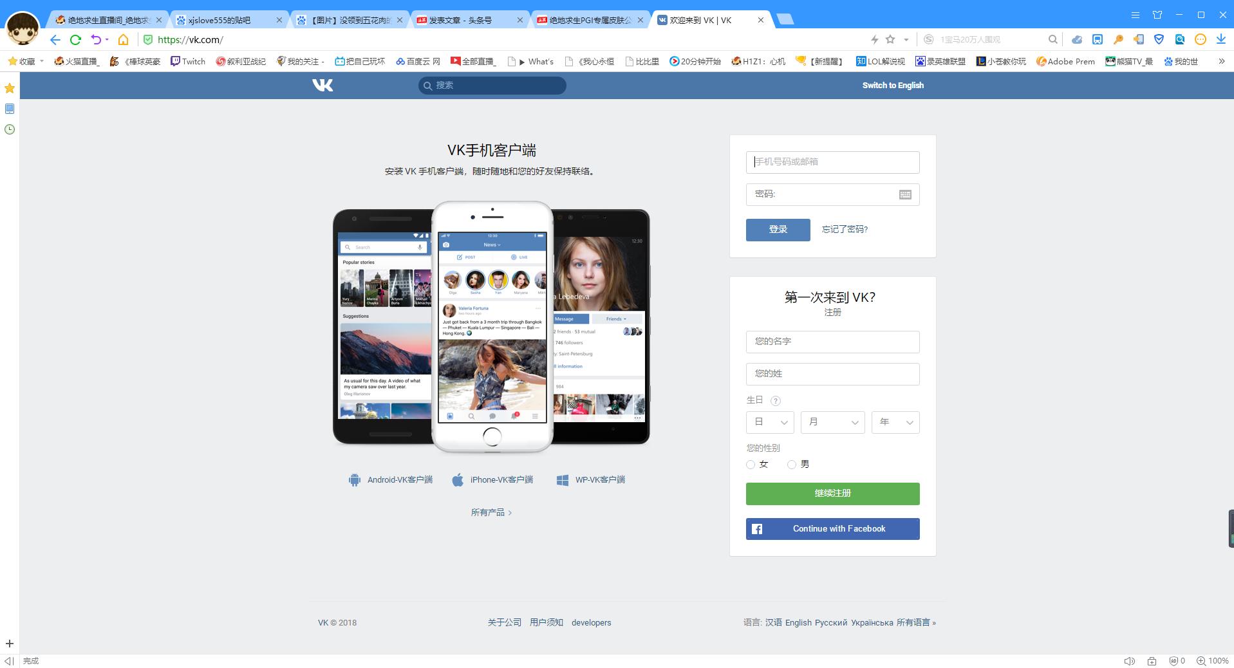Select the 男 gender radio button
This screenshot has height=668, width=1234.
[792, 465]
